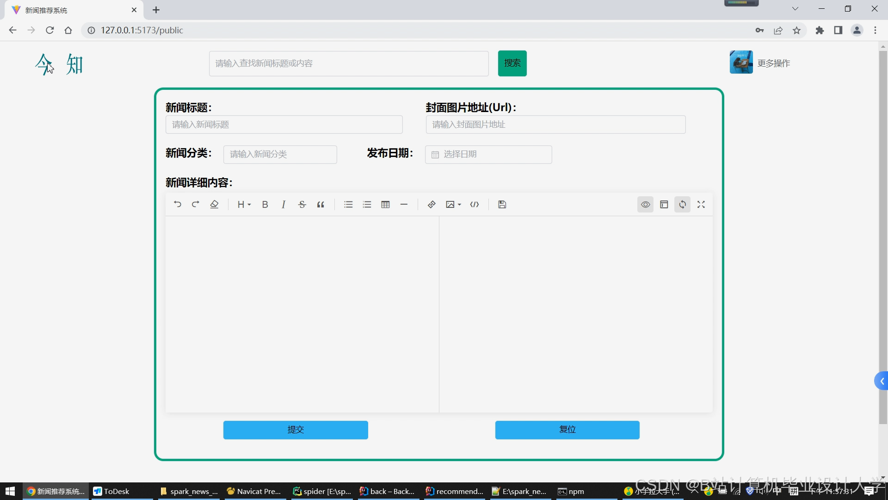
Task: Focus the 新闻标题 input field
Action: click(284, 125)
